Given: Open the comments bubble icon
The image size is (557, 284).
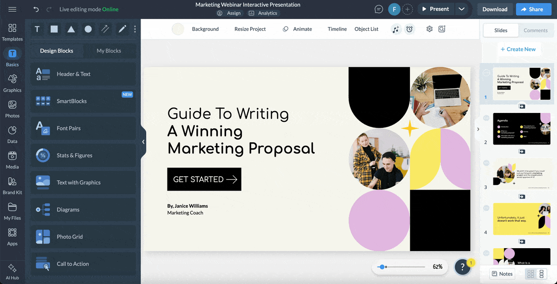Looking at the screenshot, I should tap(379, 9).
